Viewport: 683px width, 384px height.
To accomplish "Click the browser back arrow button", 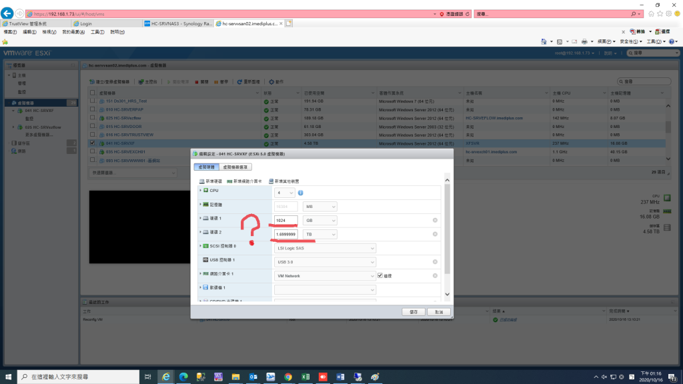I will 7,13.
